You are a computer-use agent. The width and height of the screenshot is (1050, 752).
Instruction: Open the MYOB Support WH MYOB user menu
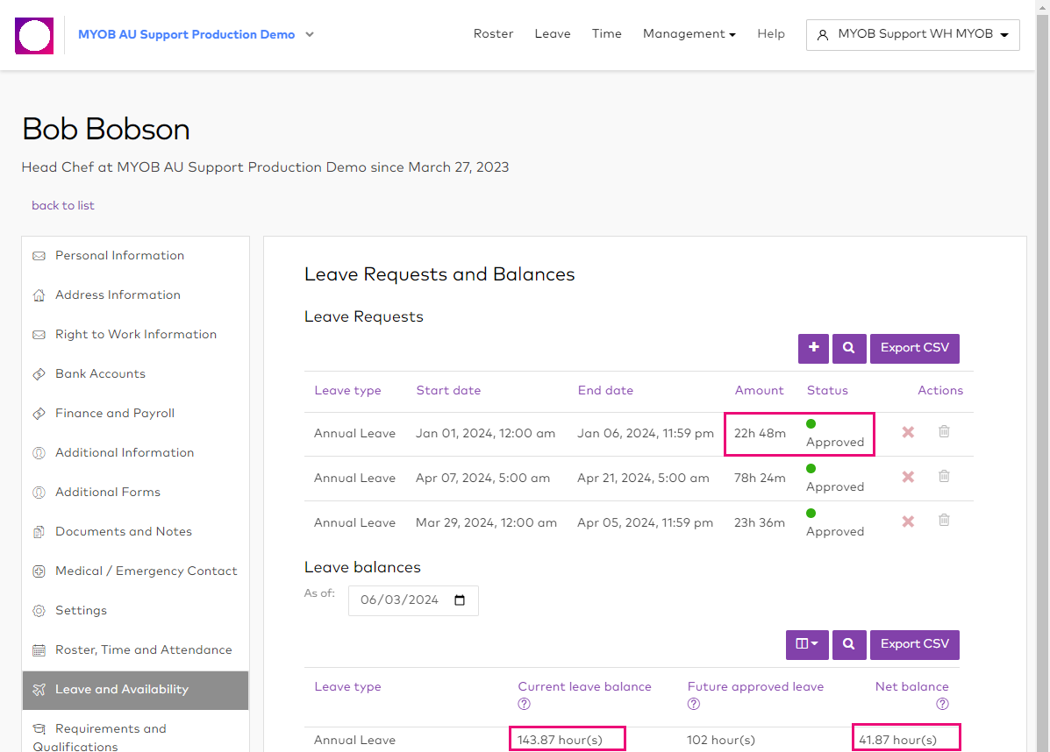[912, 35]
